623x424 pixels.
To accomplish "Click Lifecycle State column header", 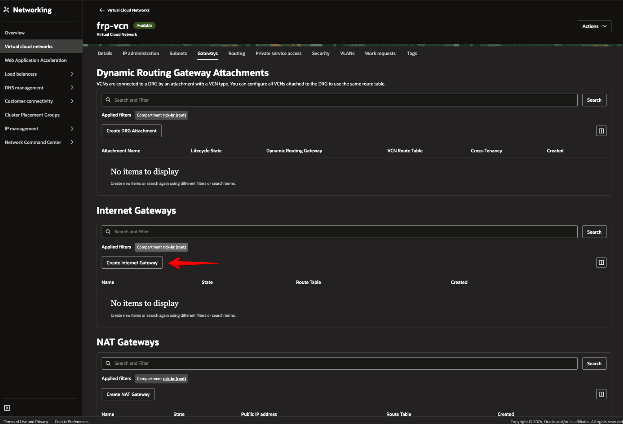I will pos(206,151).
